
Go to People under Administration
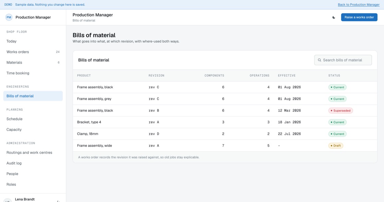[x=33, y=174]
